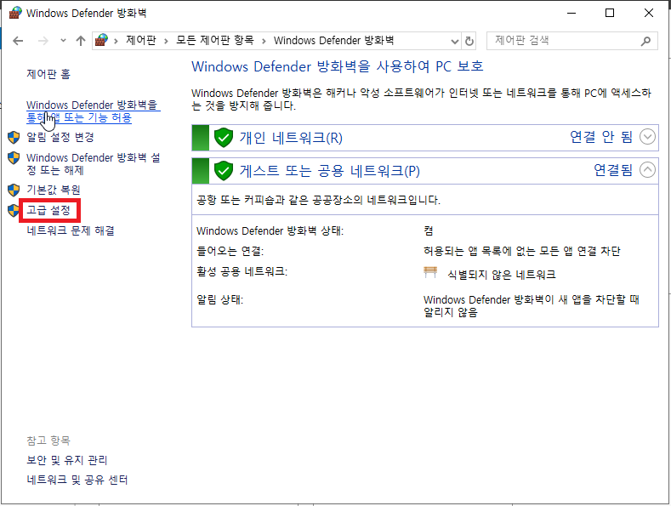The width and height of the screenshot is (671, 506).
Task: Click the 알림 상태 label
Action: pyautogui.click(x=220, y=299)
